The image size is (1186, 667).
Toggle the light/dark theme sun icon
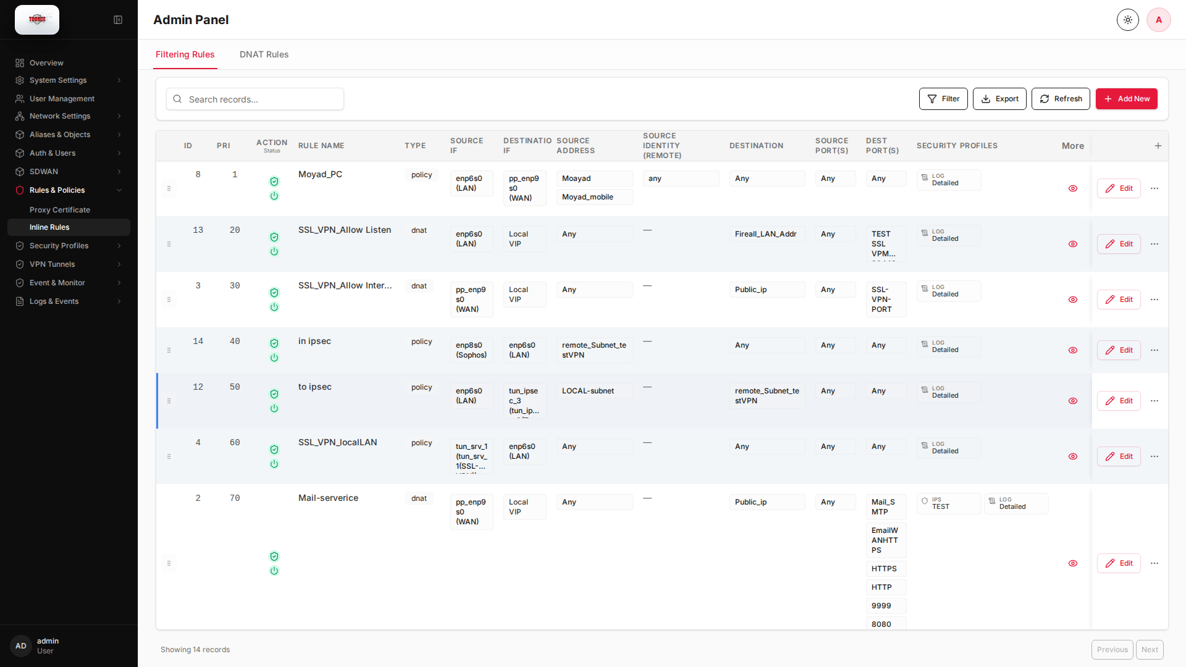tap(1128, 20)
